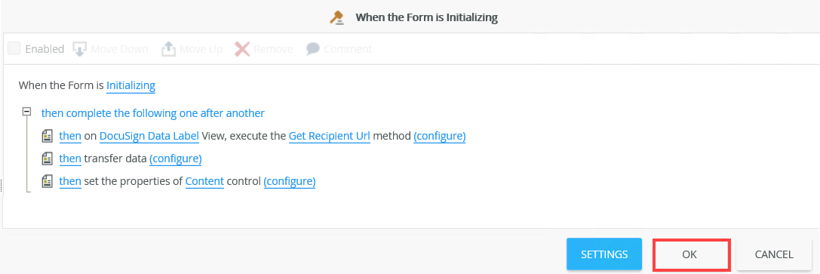Screen dimensions: 820x274
Task: Confirm with the OK button
Action: pos(690,254)
